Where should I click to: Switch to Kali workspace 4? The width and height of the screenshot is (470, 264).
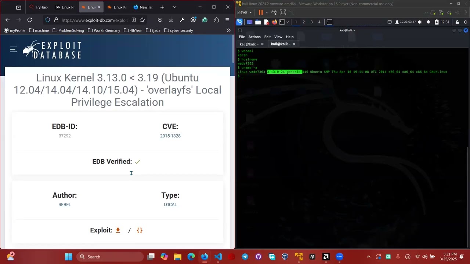[319, 22]
